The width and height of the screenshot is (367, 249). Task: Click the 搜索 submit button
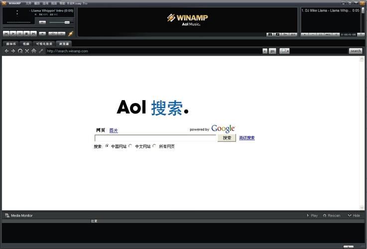[x=227, y=138]
